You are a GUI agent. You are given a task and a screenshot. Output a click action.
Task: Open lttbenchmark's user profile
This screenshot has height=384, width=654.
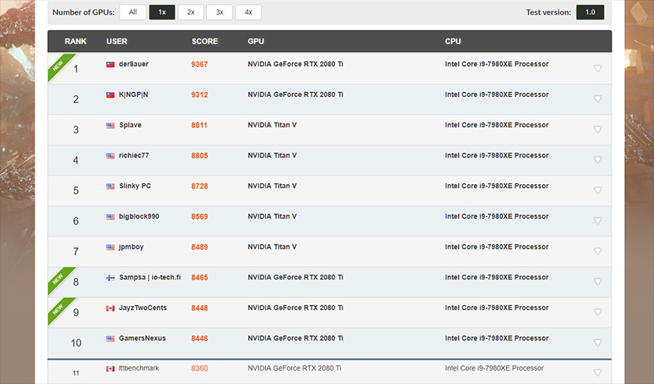click(x=139, y=368)
